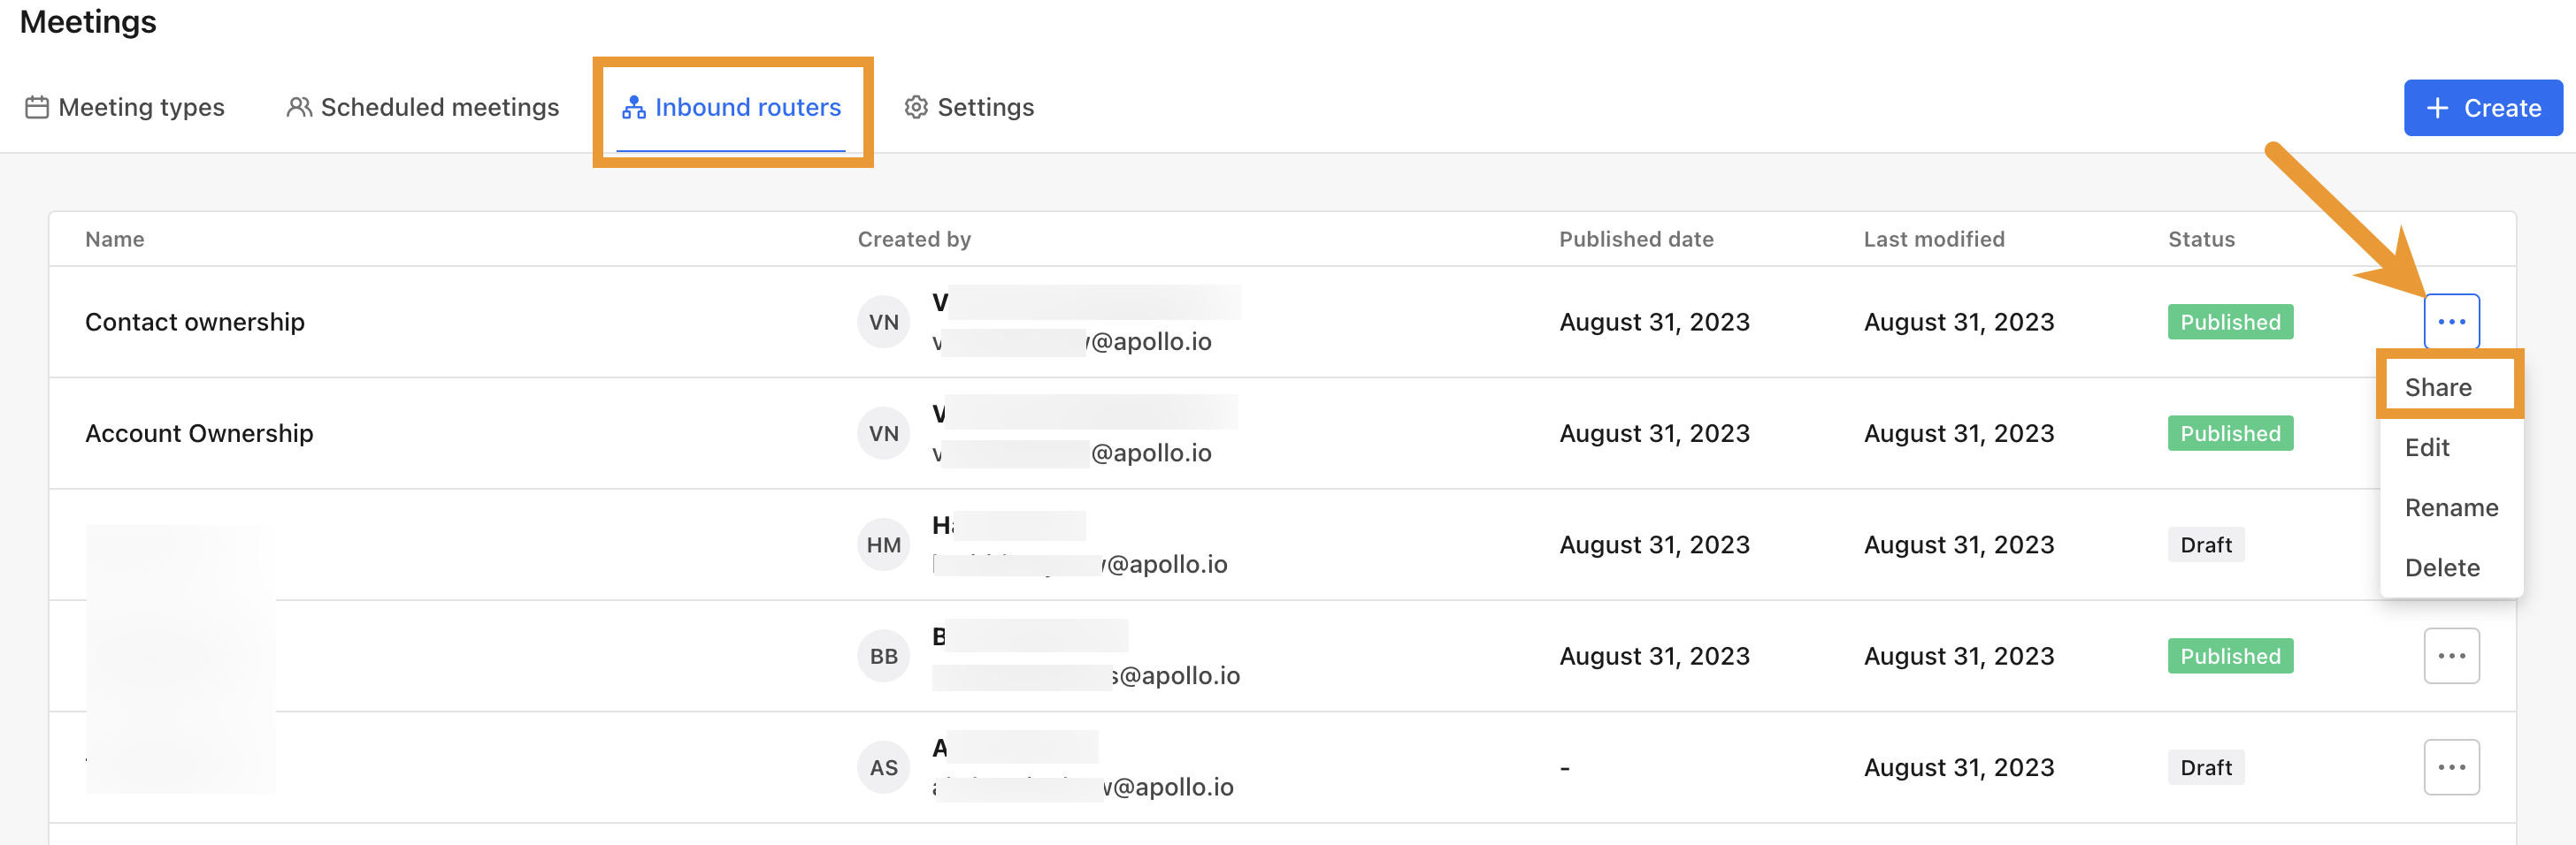
Task: Select Rename in the context menu
Action: click(2450, 507)
